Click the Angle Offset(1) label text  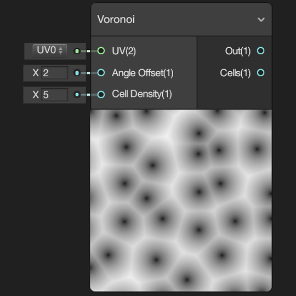[x=143, y=73]
